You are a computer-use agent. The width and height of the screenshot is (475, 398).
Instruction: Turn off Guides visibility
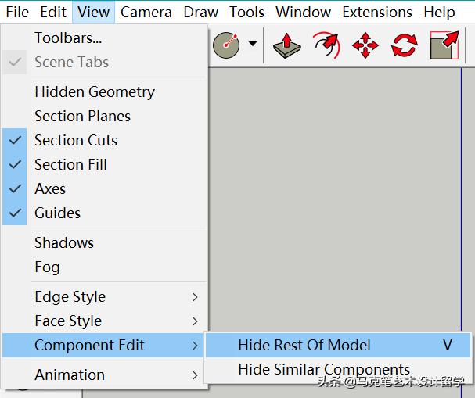click(x=57, y=213)
